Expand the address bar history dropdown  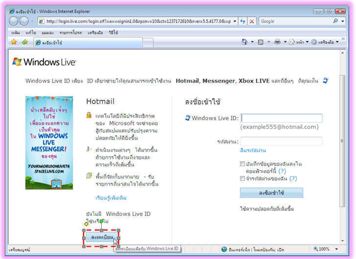pyautogui.click(x=235, y=22)
